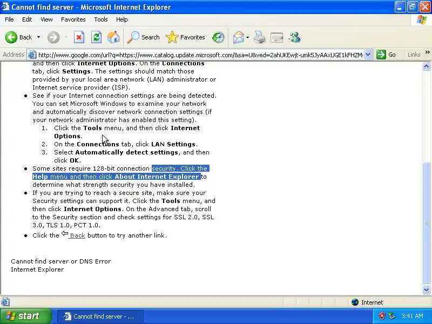The image size is (432, 324).
Task: Open the File menu
Action: click(9, 19)
